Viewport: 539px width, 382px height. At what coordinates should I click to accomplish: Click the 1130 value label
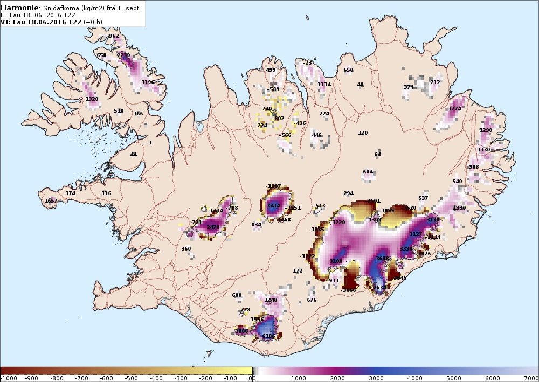click(483, 149)
